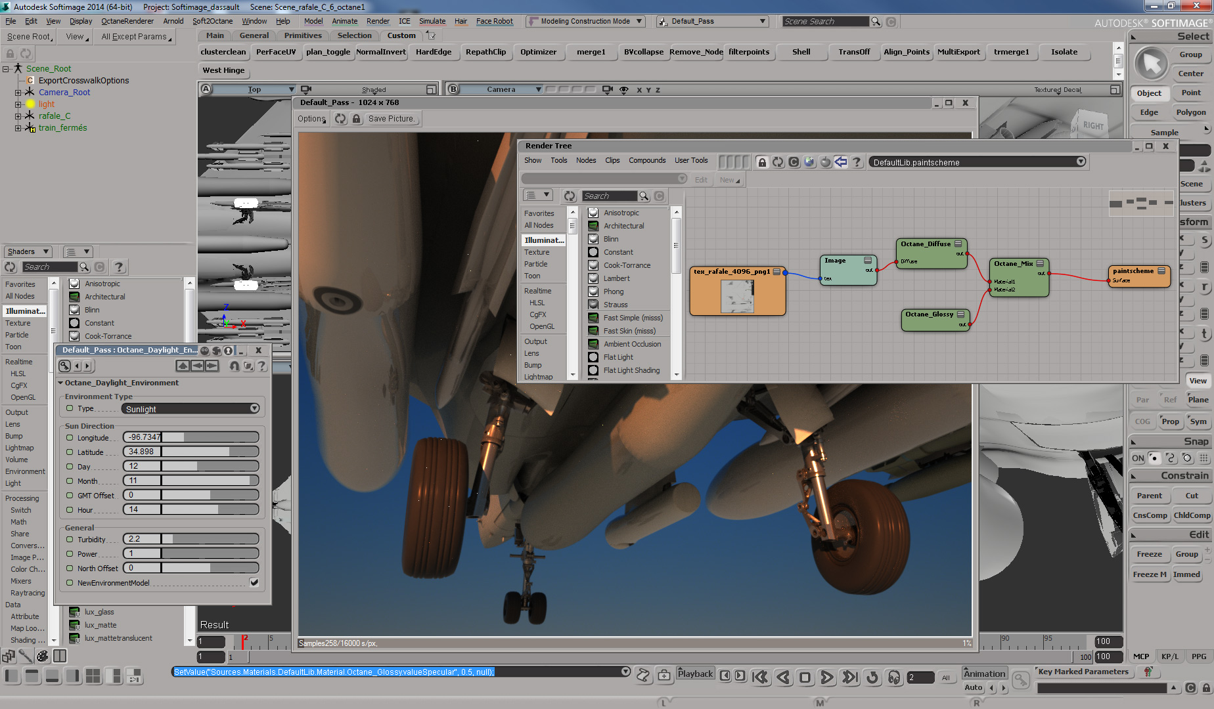Open the Soft2Octane menu
The height and width of the screenshot is (709, 1214).
[x=213, y=21]
